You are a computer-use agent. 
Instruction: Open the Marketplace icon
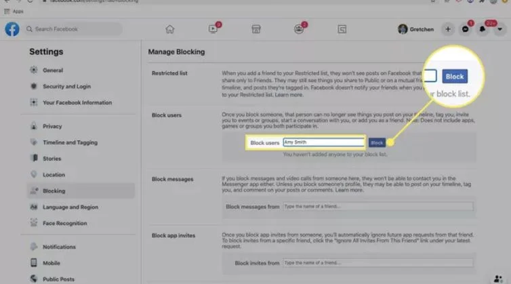tap(256, 29)
